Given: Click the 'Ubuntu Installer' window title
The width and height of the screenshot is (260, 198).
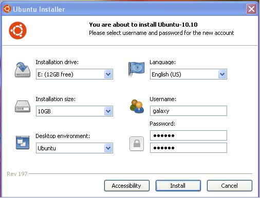Looking at the screenshot, I should [39, 9].
